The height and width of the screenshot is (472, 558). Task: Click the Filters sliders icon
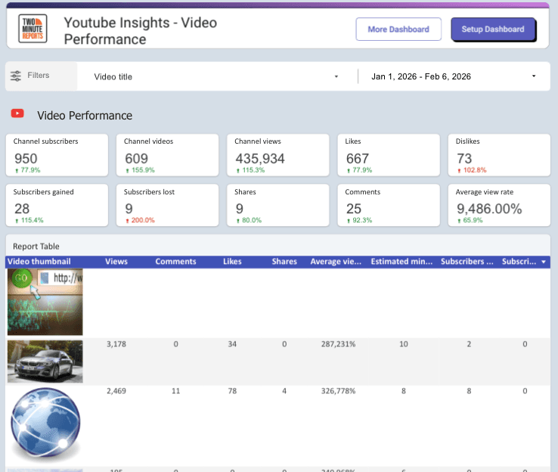coord(16,76)
